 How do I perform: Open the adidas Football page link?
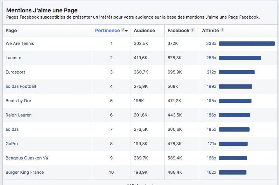[x=21, y=86]
